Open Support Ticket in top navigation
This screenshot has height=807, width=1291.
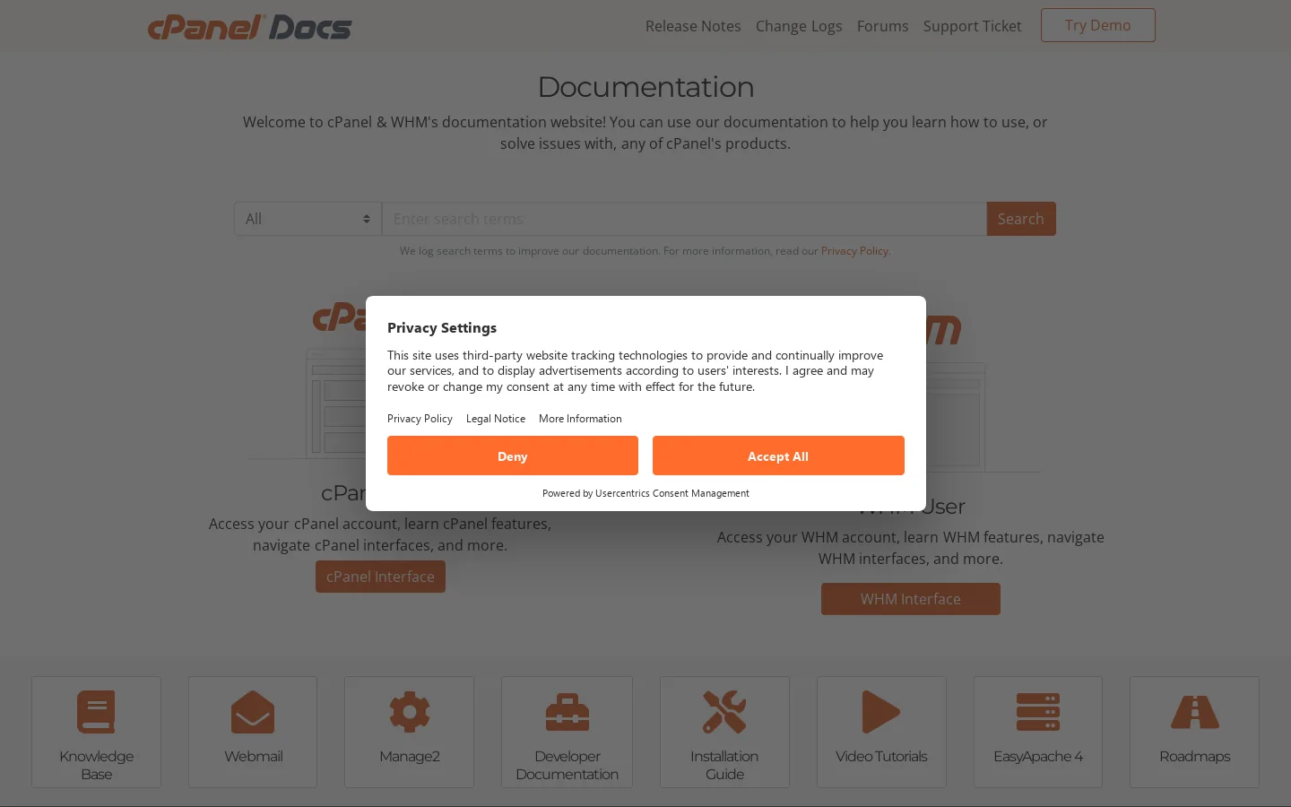point(973,26)
